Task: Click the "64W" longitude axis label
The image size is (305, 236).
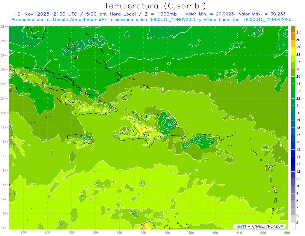Action: tap(239, 232)
